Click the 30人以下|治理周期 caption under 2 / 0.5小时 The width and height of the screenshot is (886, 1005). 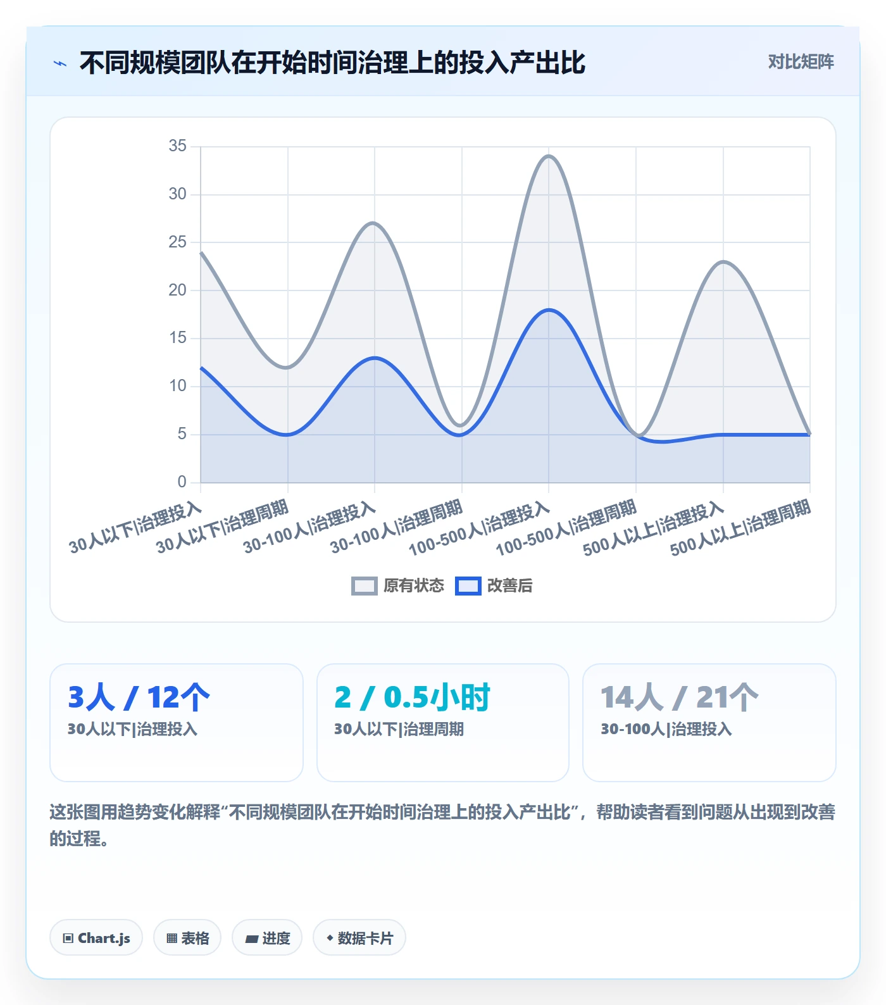click(399, 729)
